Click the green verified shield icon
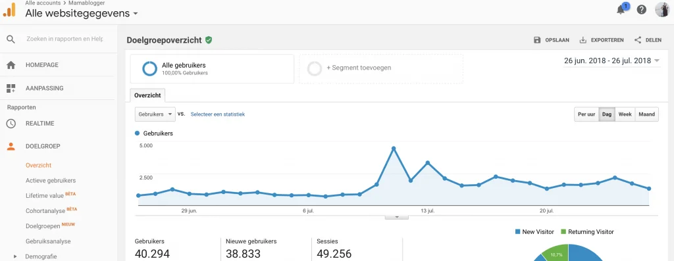The width and height of the screenshot is (674, 261). [x=209, y=40]
